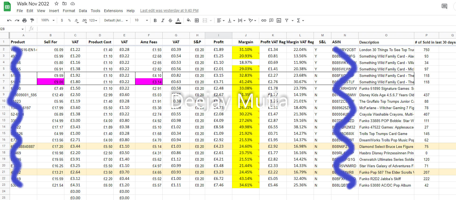Open the font size dropdown
Image resolution: width=456 pixels, height=200 pixels.
click(141, 20)
